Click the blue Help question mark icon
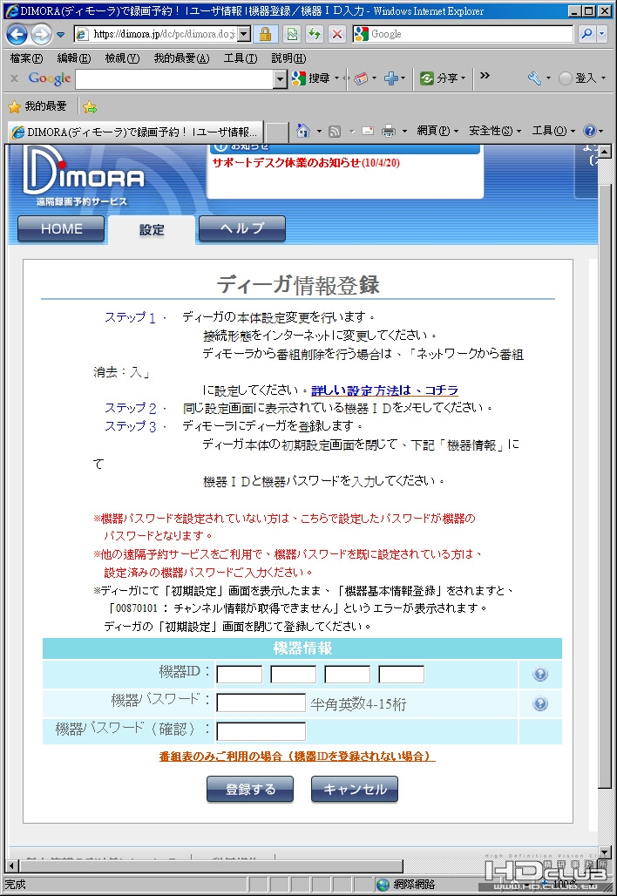Viewport: 617px width, 896px height. (x=590, y=131)
